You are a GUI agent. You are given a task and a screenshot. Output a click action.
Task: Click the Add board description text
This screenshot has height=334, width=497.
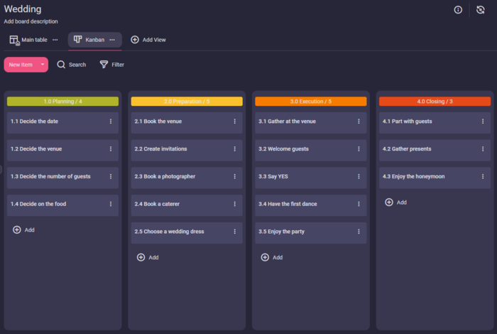click(31, 21)
